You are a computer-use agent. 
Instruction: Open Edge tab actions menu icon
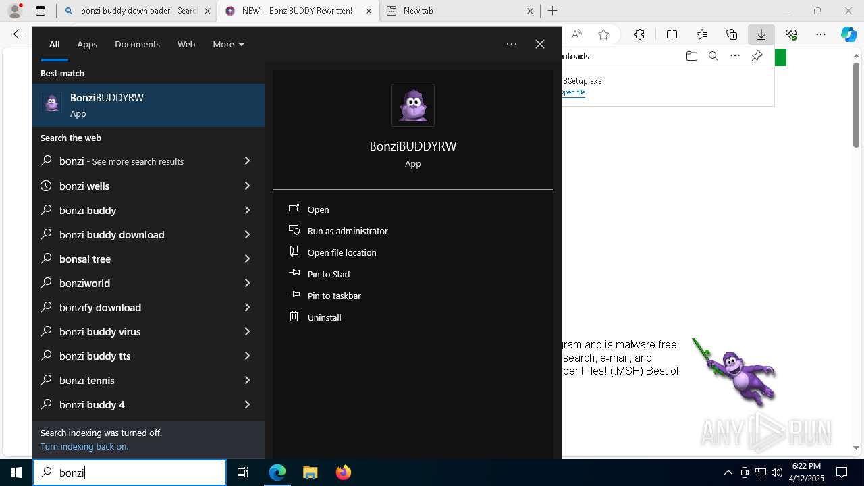tap(40, 11)
